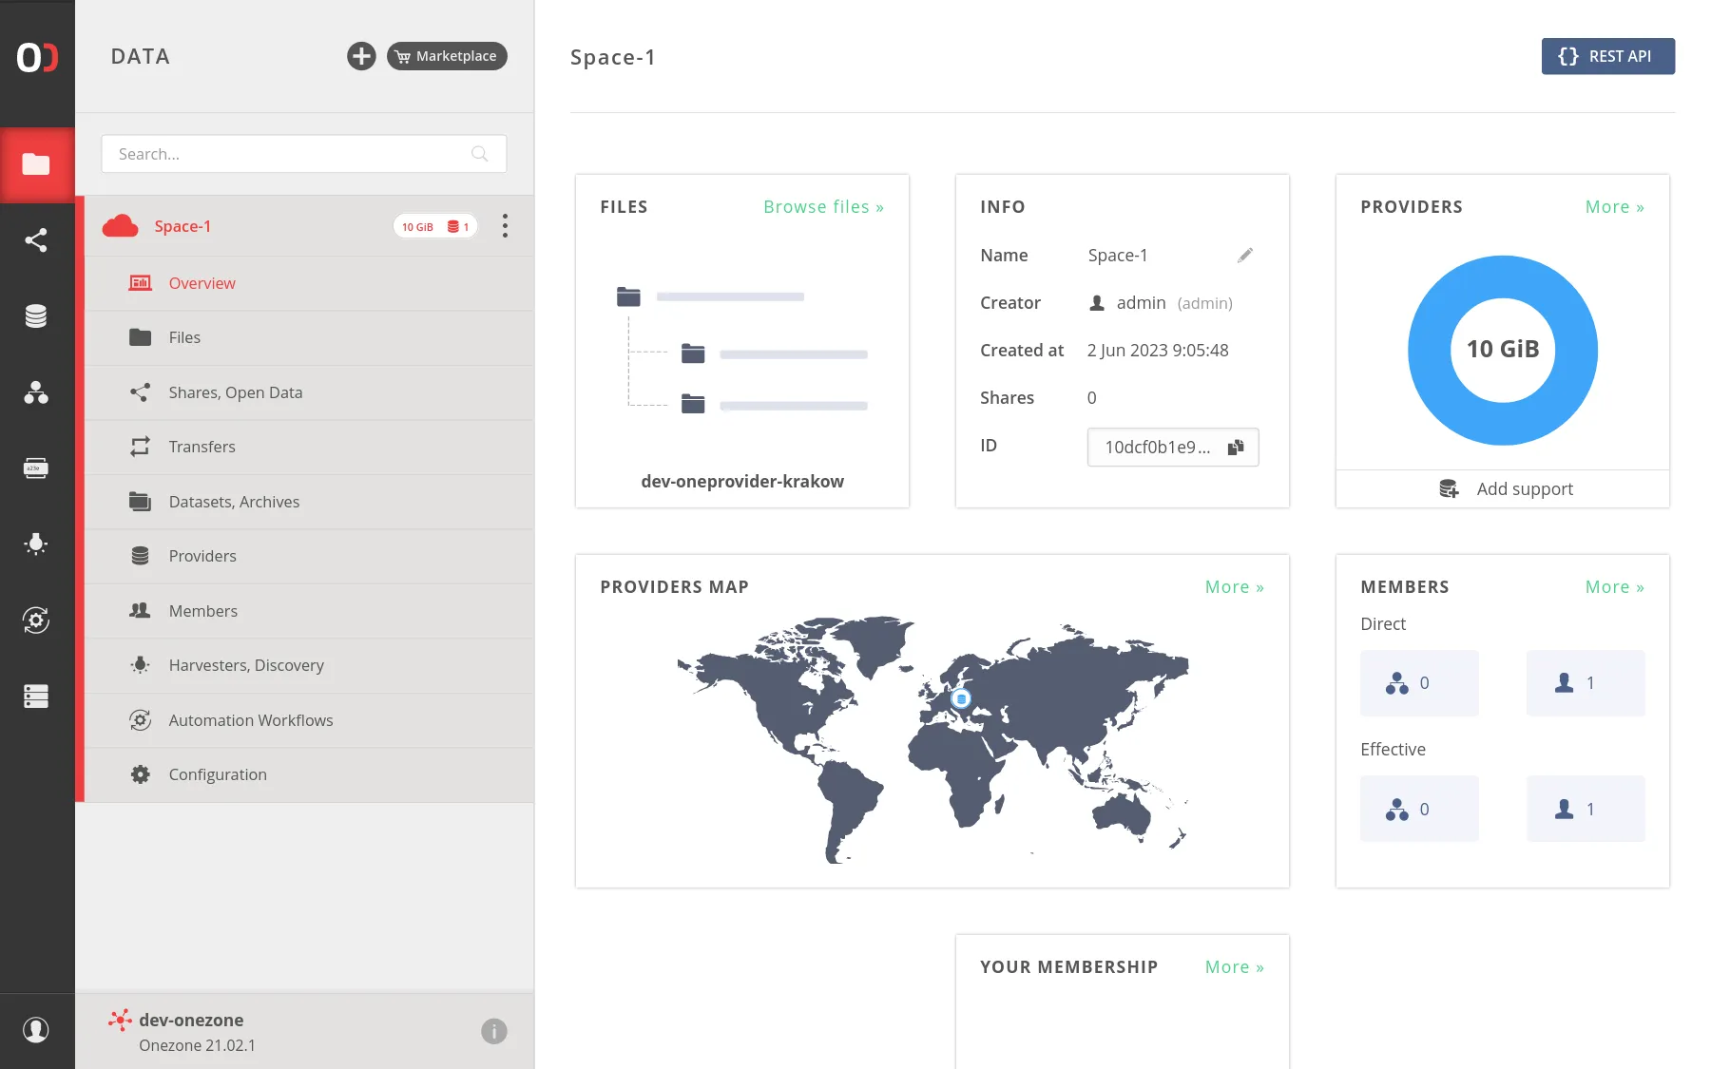This screenshot has width=1711, height=1069.
Task: Open the user account icon at bottom left
Action: (36, 1030)
